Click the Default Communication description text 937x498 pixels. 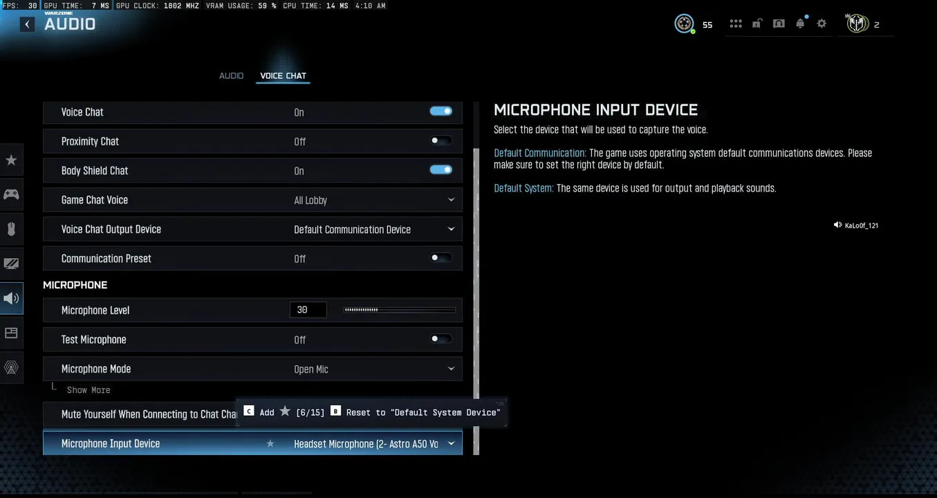pyautogui.click(x=683, y=159)
